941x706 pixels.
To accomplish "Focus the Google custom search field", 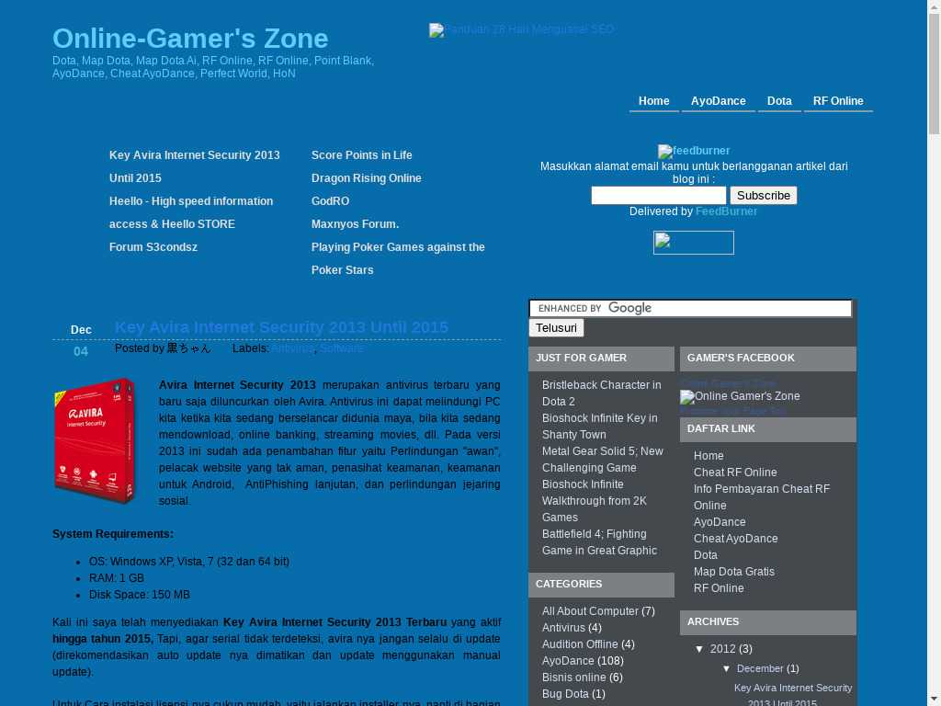I will (x=690, y=309).
